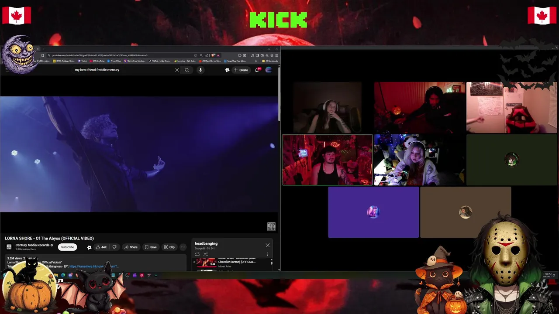The height and width of the screenshot is (314, 559).
Task: Select the purple avatar participant tile
Action: point(373,212)
